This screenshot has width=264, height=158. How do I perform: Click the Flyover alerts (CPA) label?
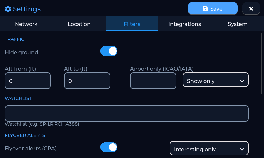tap(31, 148)
